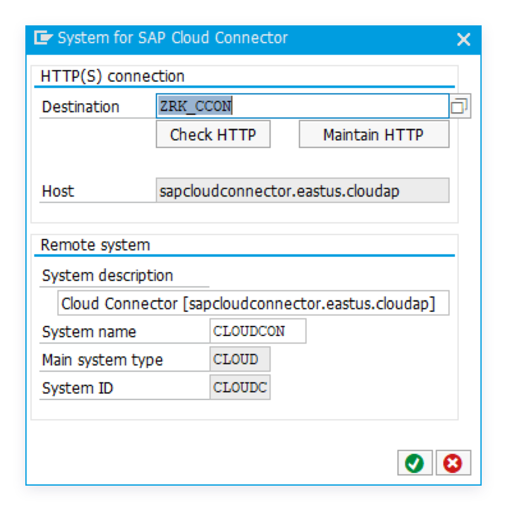Click the System ID field CLOUDC

[x=240, y=387]
